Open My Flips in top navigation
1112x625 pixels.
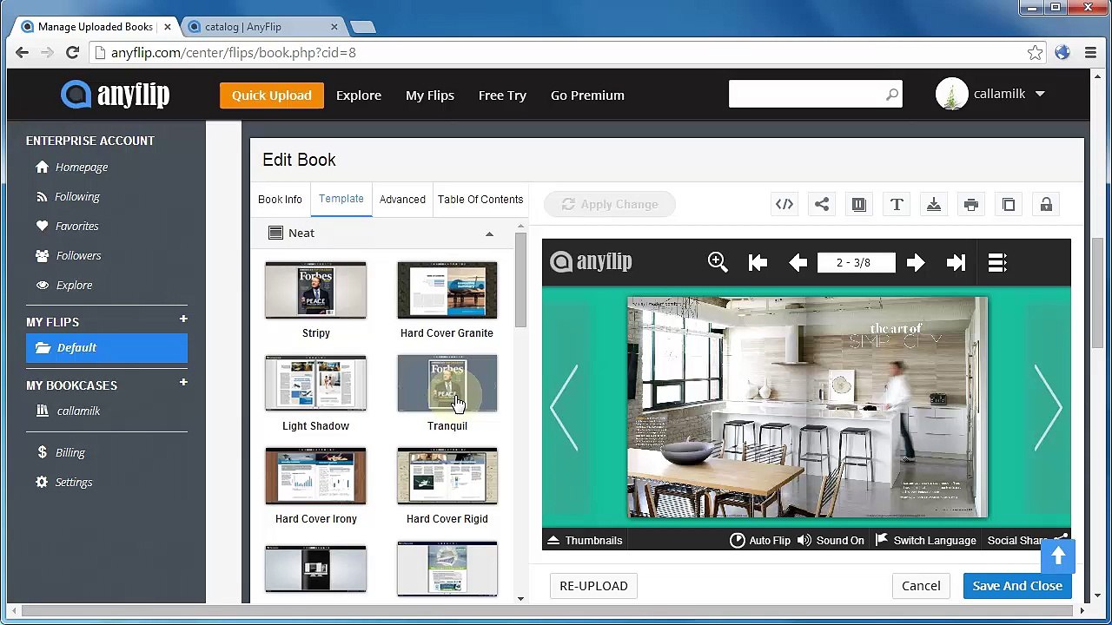click(x=430, y=95)
